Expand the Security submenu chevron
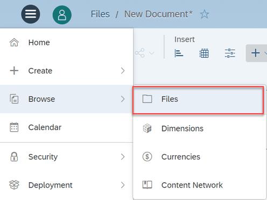 pyautogui.click(x=123, y=157)
